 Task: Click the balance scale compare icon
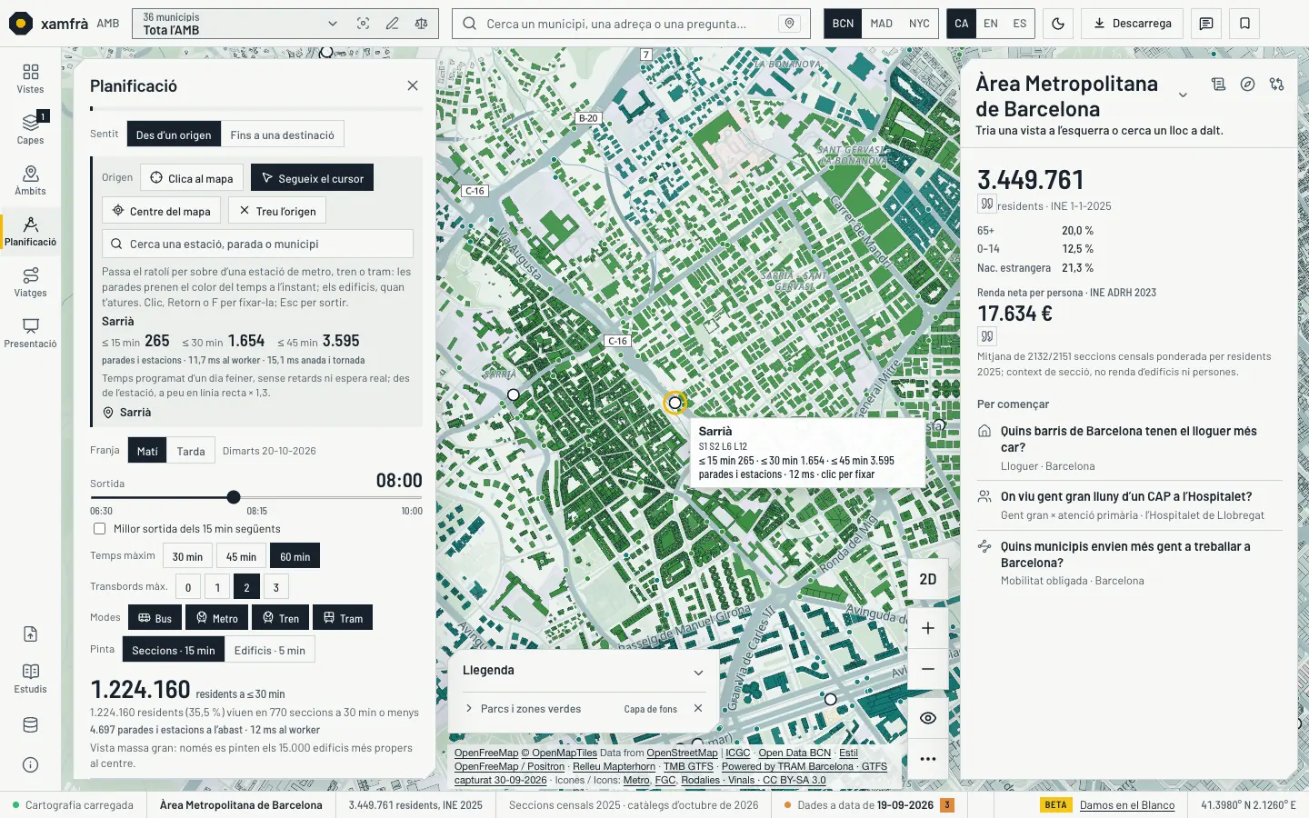(421, 24)
